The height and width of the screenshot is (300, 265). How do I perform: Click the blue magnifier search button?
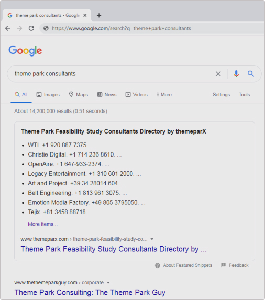click(x=251, y=74)
